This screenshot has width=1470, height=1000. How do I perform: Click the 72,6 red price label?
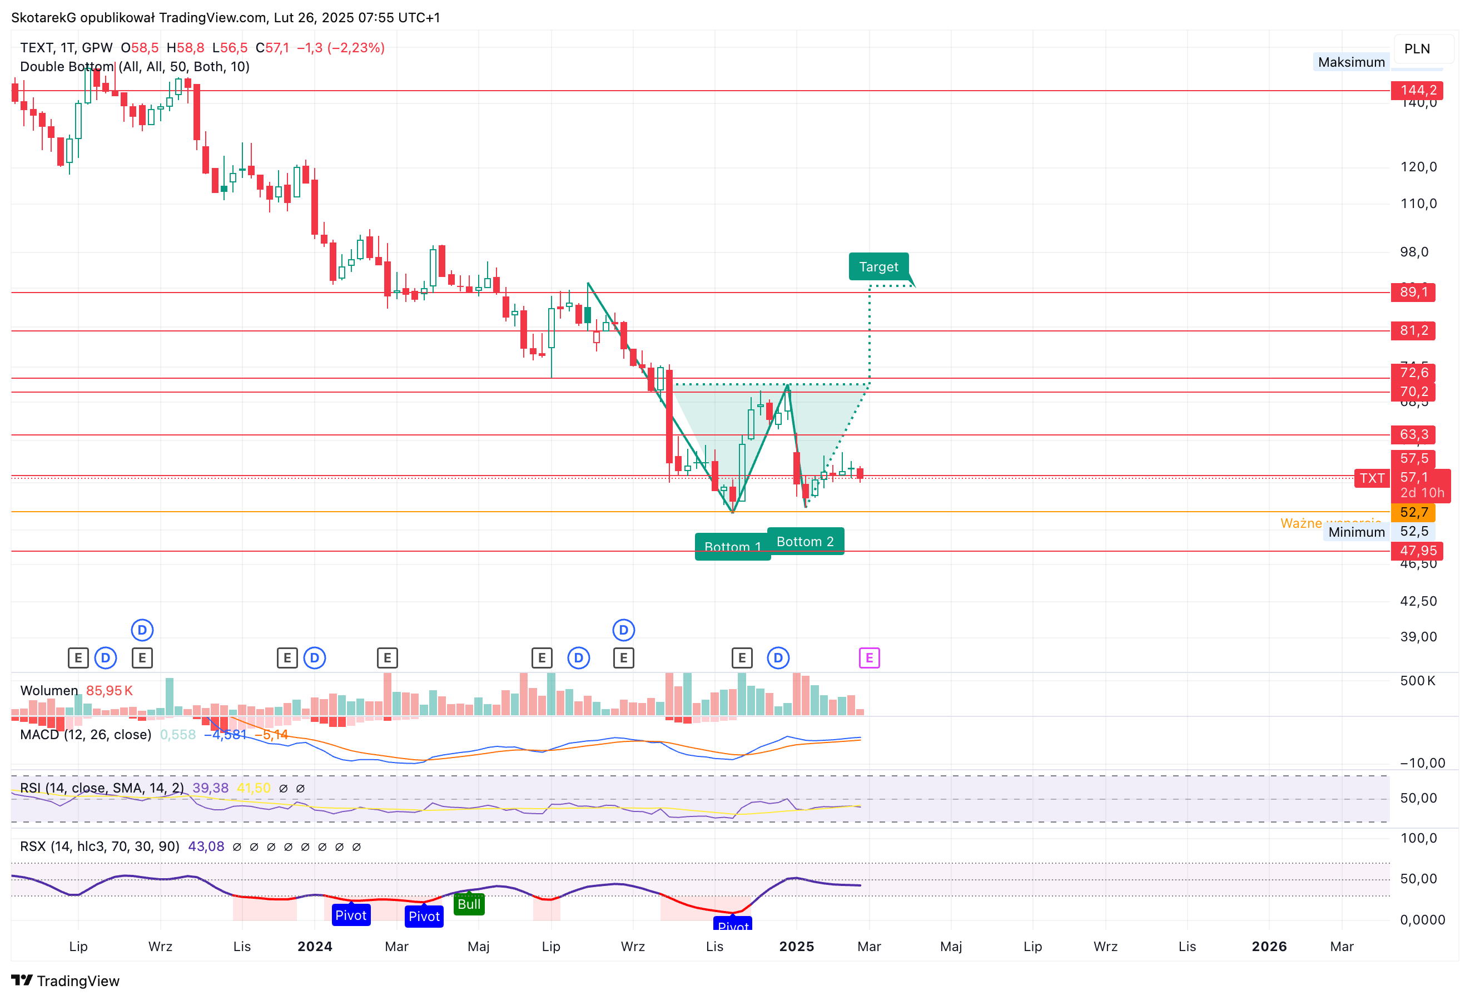click(x=1413, y=373)
